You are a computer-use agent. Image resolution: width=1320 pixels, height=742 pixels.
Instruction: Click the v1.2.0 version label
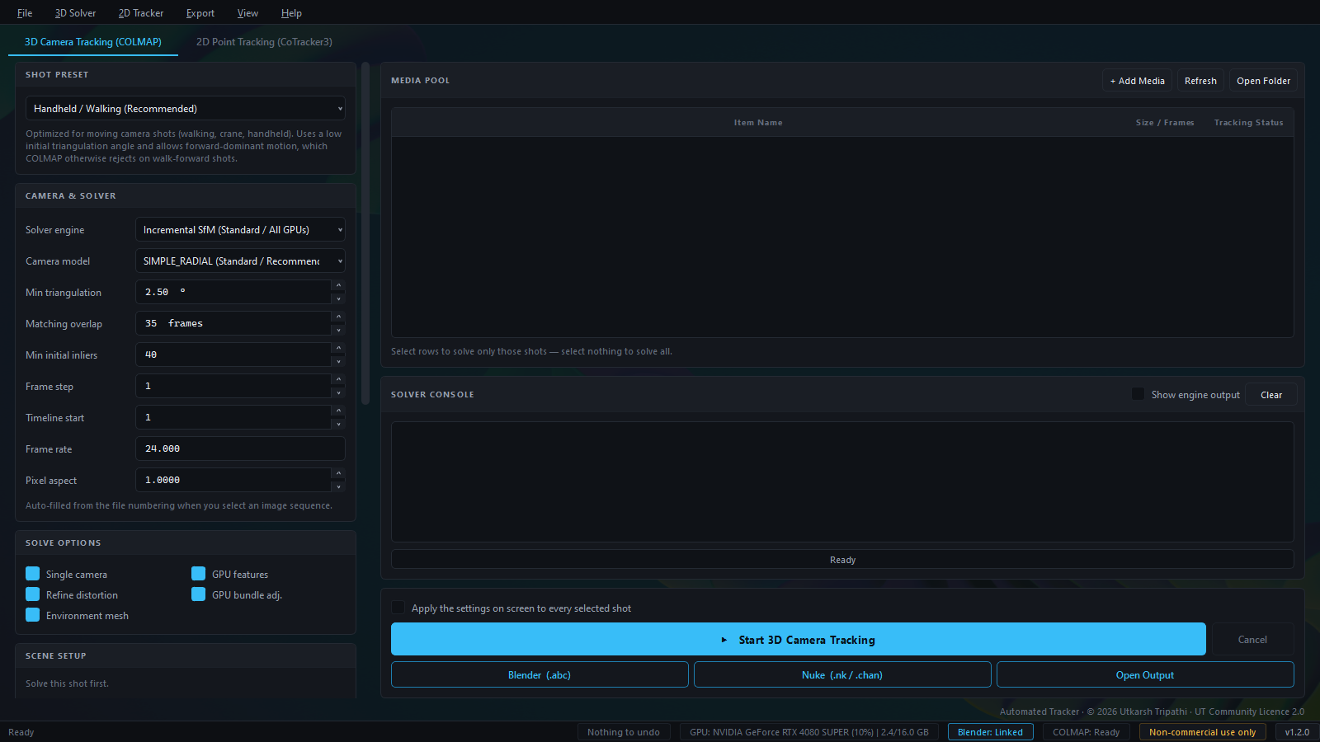(1297, 732)
